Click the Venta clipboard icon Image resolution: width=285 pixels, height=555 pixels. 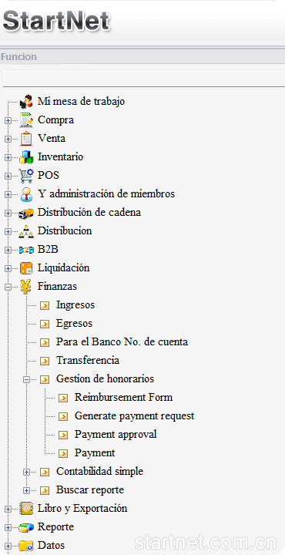26,139
